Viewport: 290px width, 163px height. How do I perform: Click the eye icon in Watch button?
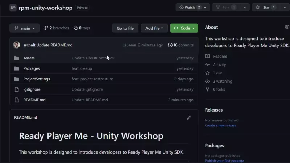pos(182,7)
